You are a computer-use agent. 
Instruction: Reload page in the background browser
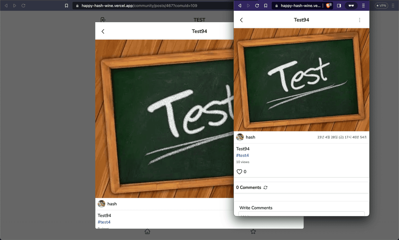[23, 6]
